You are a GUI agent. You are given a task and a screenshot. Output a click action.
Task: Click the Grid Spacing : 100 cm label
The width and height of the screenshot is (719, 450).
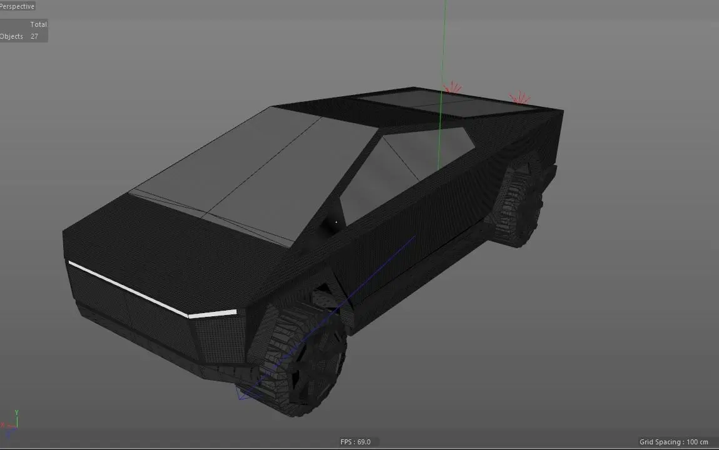[673, 442]
